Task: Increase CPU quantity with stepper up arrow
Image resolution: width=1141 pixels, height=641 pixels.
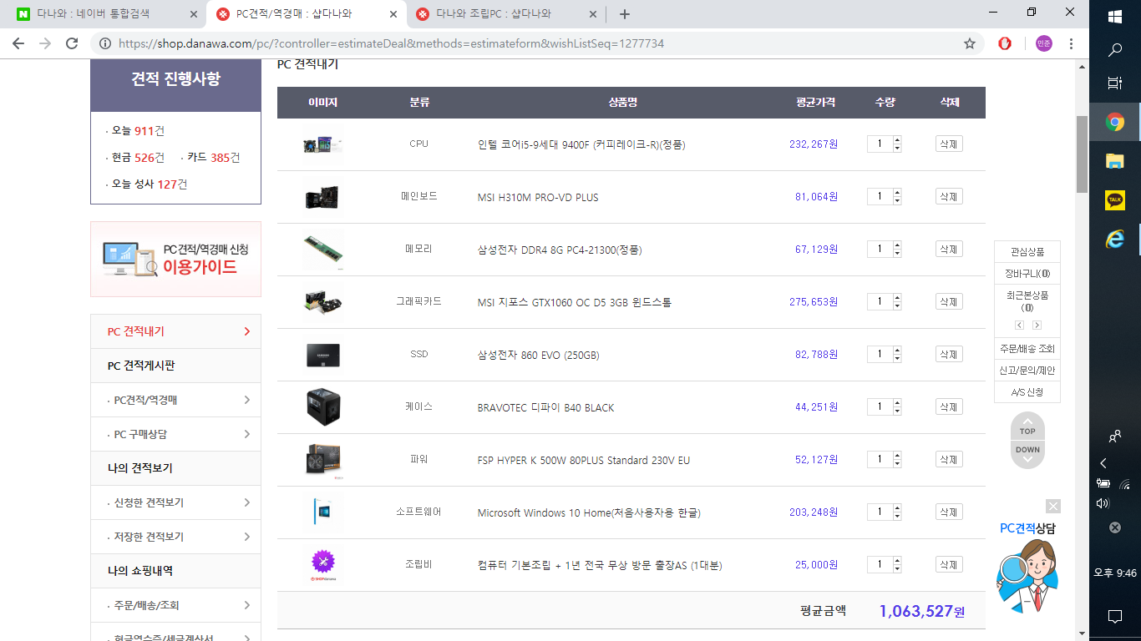Action: pos(897,140)
